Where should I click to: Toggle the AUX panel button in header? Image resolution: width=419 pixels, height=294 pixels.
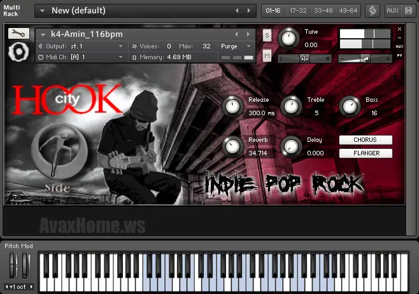pyautogui.click(x=392, y=11)
